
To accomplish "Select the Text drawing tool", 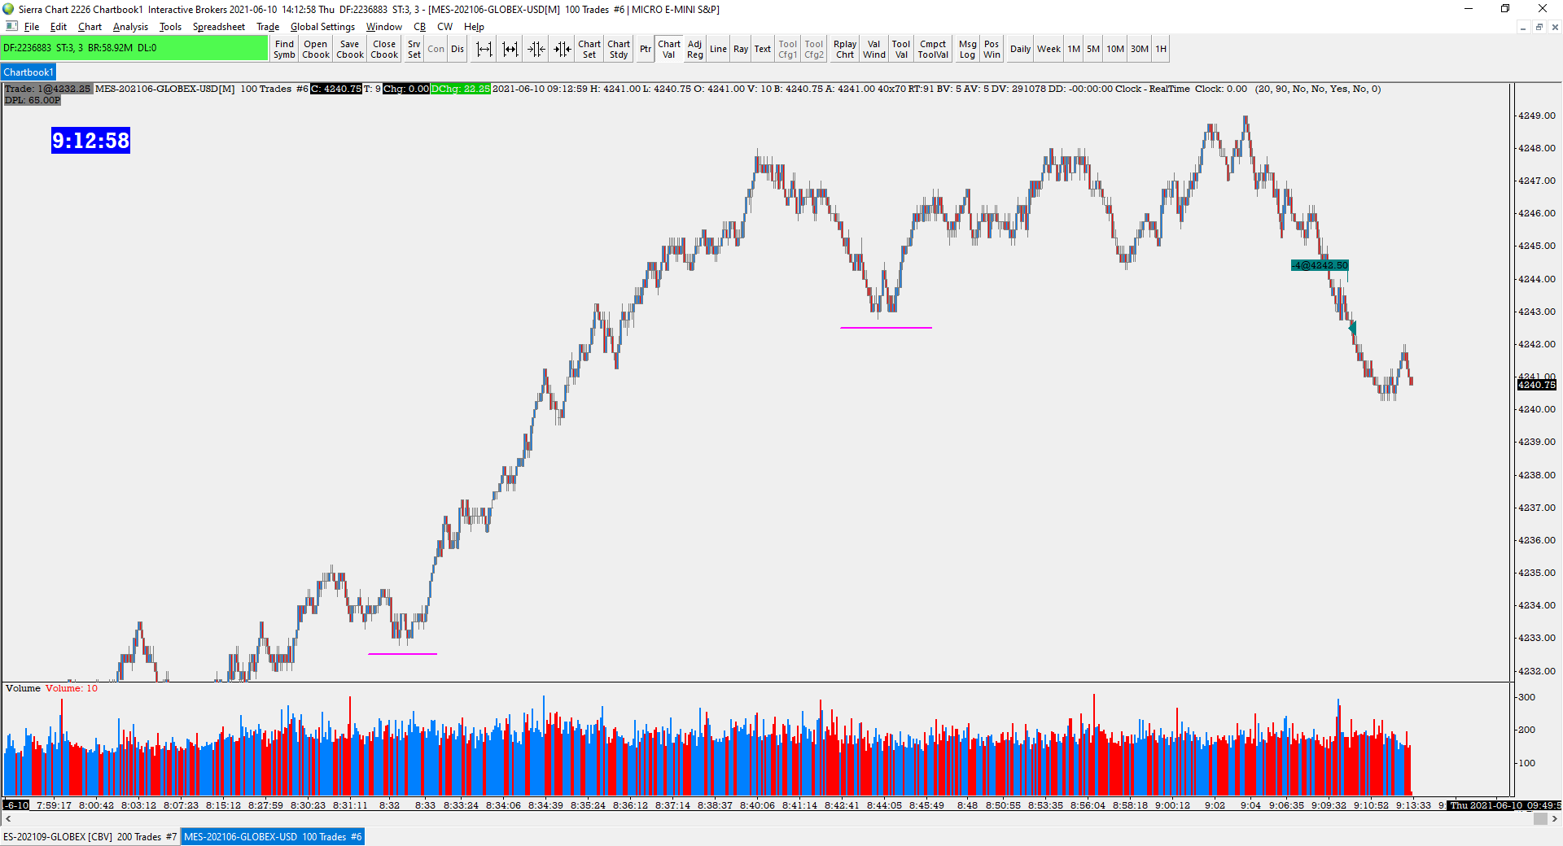I will click(762, 49).
